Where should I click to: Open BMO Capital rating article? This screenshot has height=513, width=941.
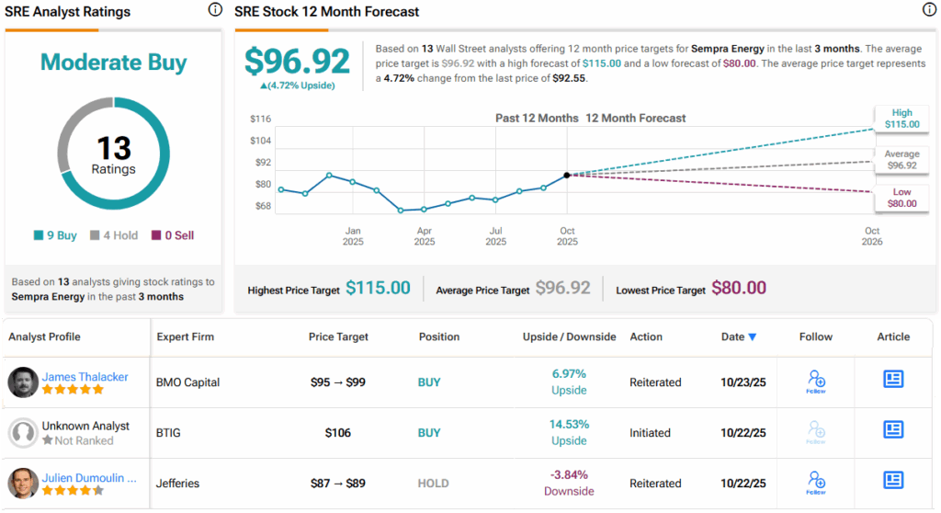tap(893, 380)
